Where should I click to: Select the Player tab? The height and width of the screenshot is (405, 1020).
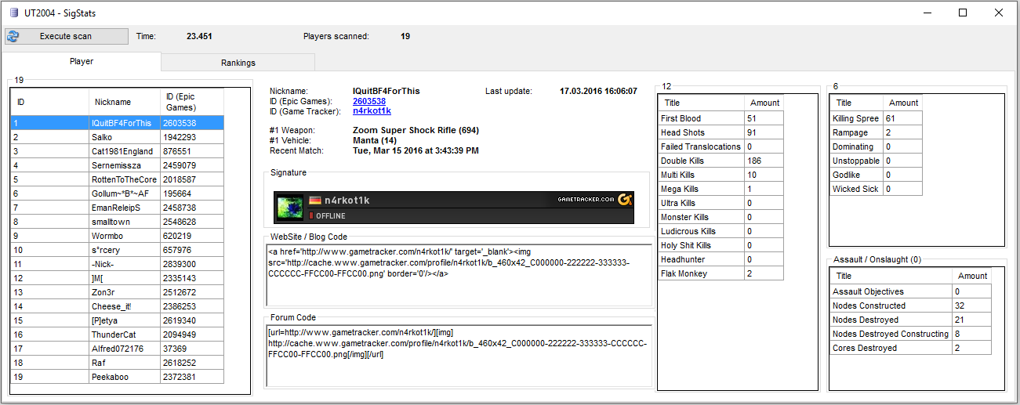(82, 61)
